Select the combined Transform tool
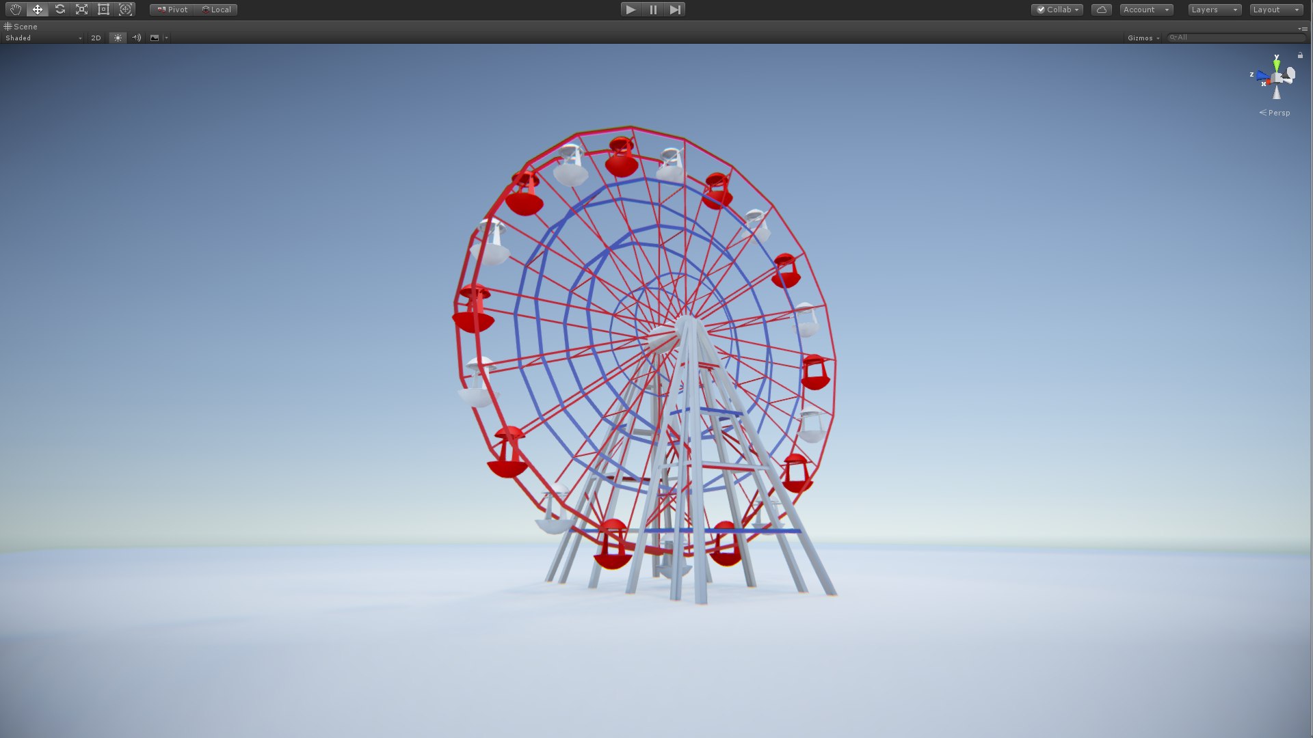Image resolution: width=1313 pixels, height=738 pixels. [125, 10]
